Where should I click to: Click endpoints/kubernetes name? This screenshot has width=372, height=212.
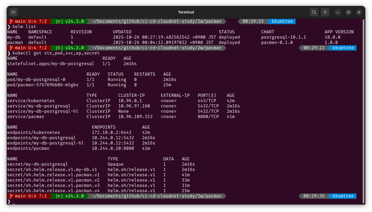click(x=34, y=132)
